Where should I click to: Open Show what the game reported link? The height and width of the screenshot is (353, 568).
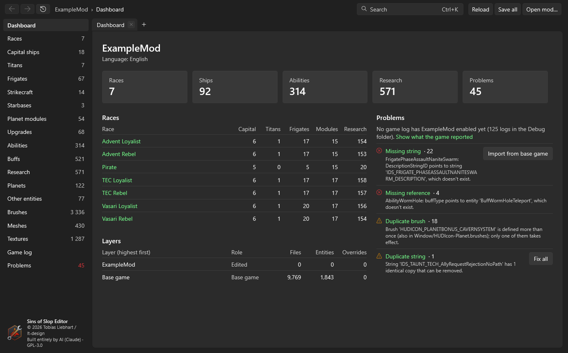click(x=434, y=137)
